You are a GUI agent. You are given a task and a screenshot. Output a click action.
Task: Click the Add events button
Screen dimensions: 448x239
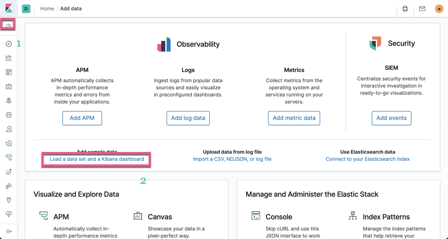click(391, 118)
